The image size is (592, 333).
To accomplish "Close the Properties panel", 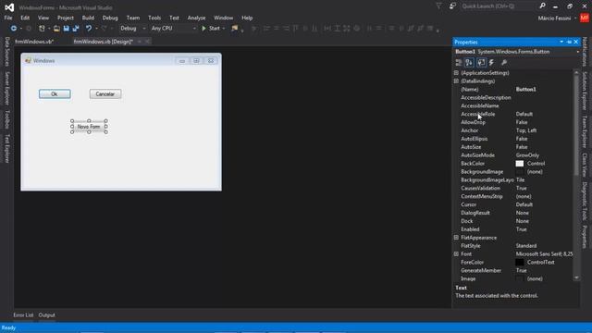I will (x=575, y=42).
